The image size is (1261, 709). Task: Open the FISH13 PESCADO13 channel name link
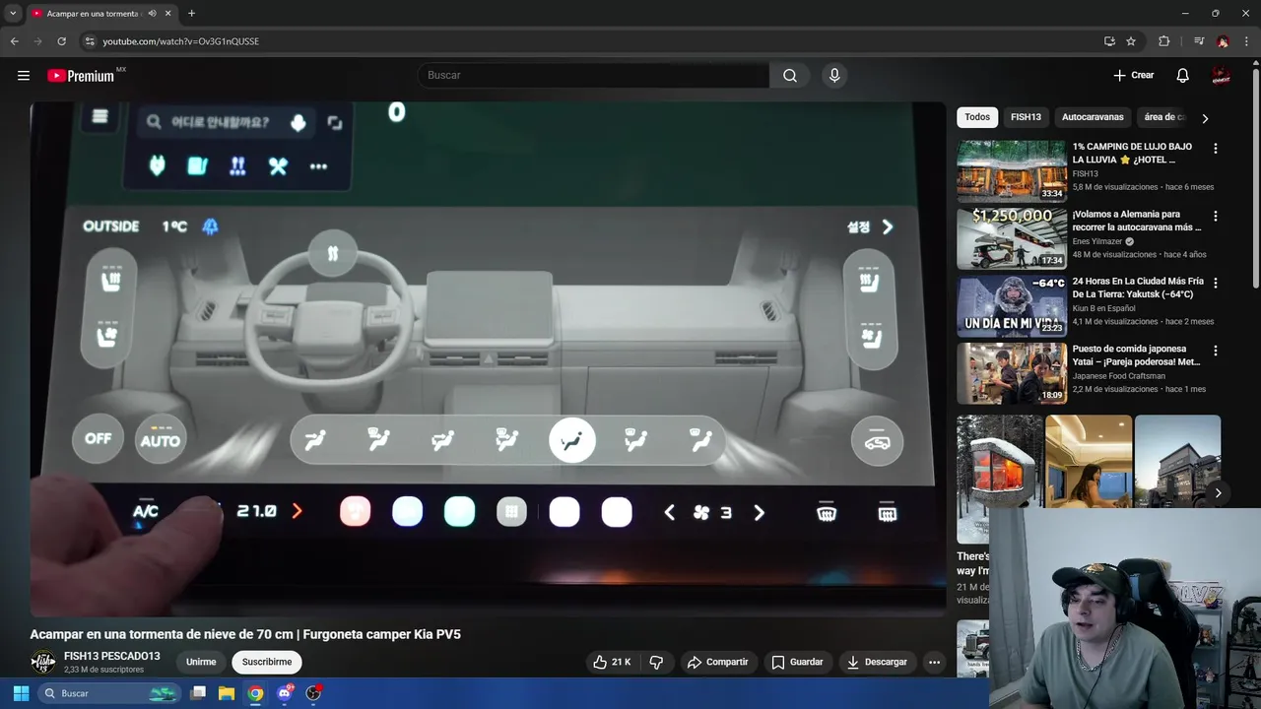click(x=111, y=656)
